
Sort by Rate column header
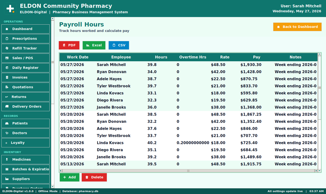pos(225,57)
